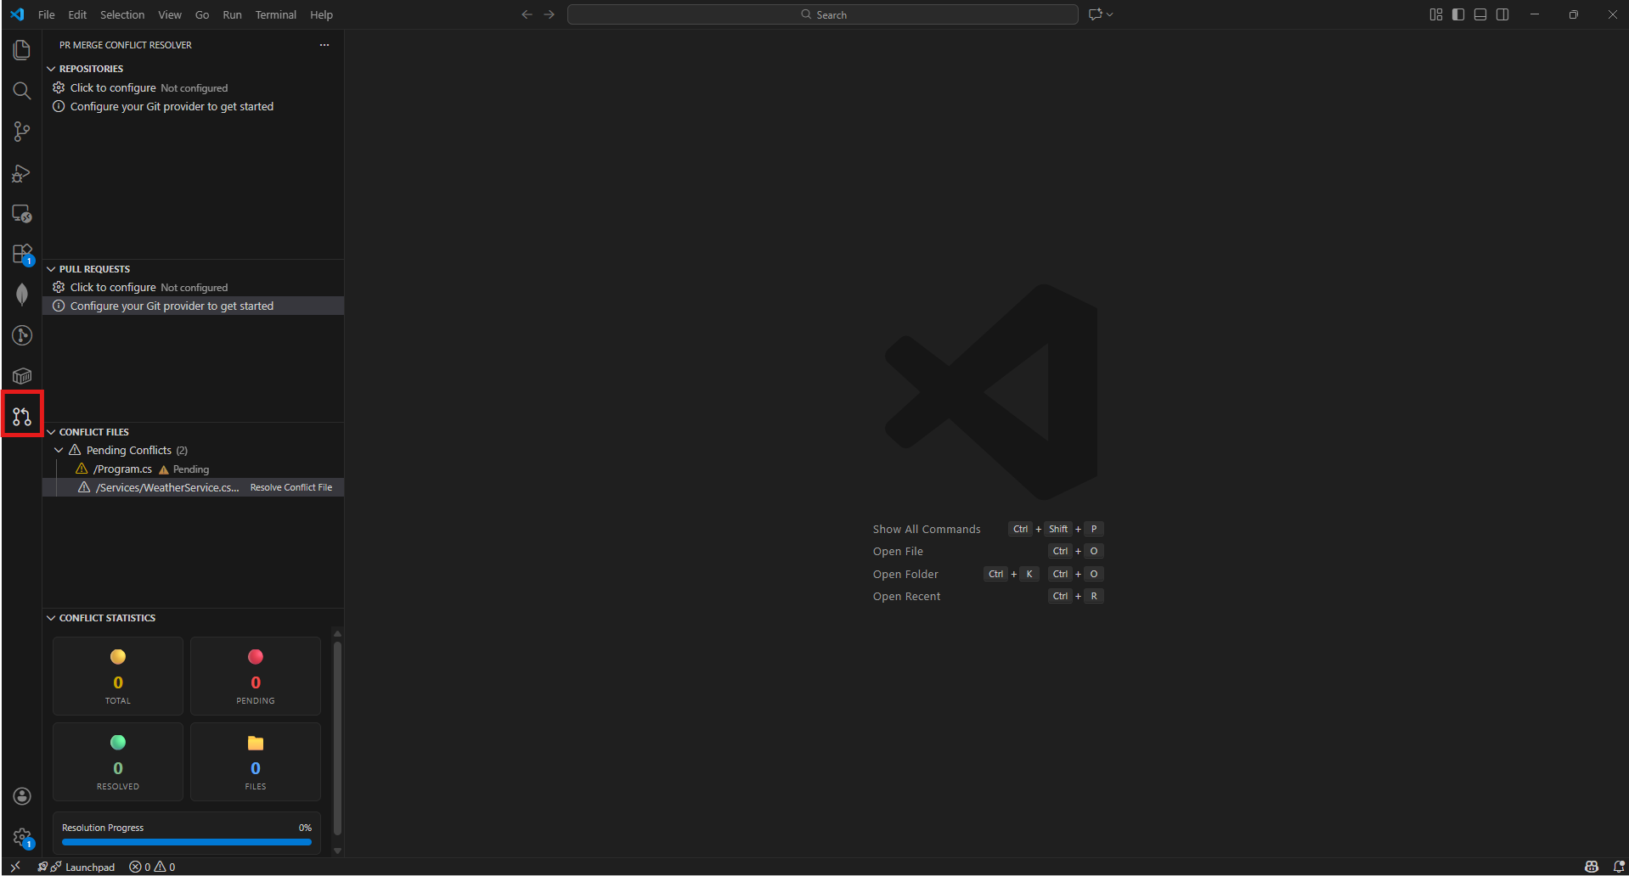Collapse the Pending Conflicts tree node
1629x876 pixels.
pos(58,450)
